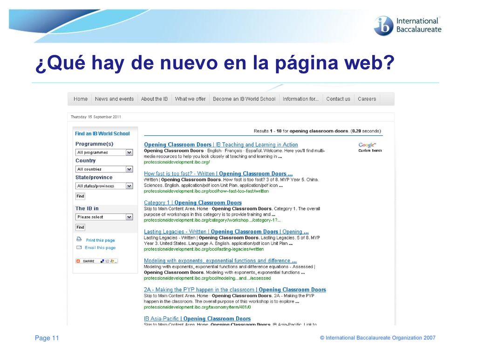
Task: Click the Thursday 15 September 2011 date text
Action: click(x=96, y=117)
